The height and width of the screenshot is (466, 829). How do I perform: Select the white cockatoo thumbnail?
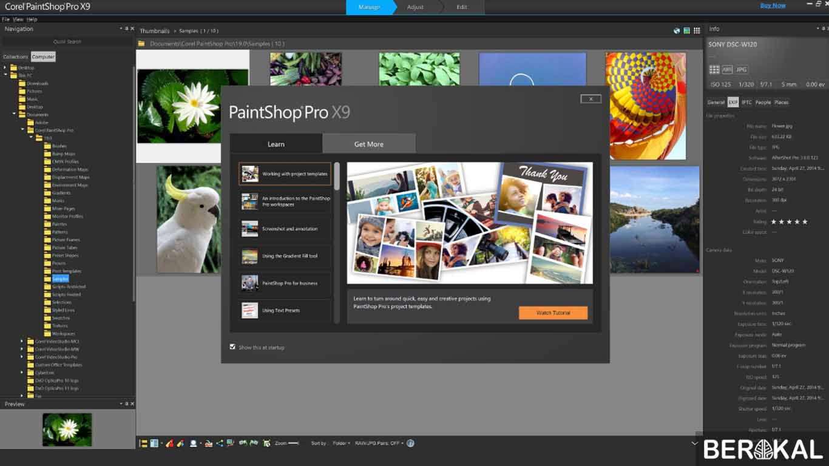click(x=188, y=219)
